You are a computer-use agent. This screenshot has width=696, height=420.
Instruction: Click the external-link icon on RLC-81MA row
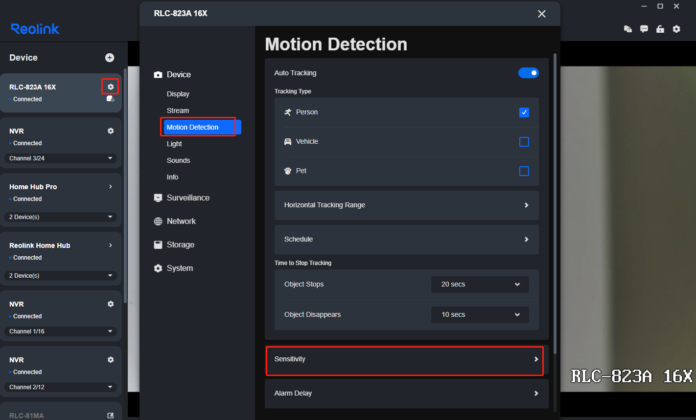tap(111, 416)
